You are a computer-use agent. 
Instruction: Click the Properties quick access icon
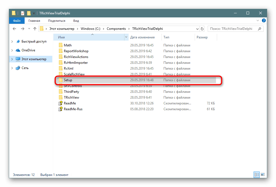click(23, 13)
